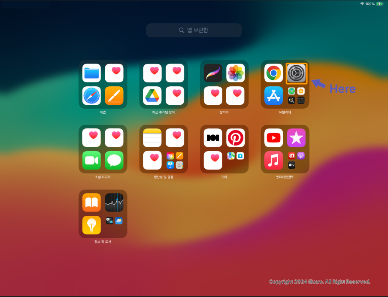This screenshot has height=297, width=388.
Task: Tap the small Apple Store bag icon
Action: (240, 156)
